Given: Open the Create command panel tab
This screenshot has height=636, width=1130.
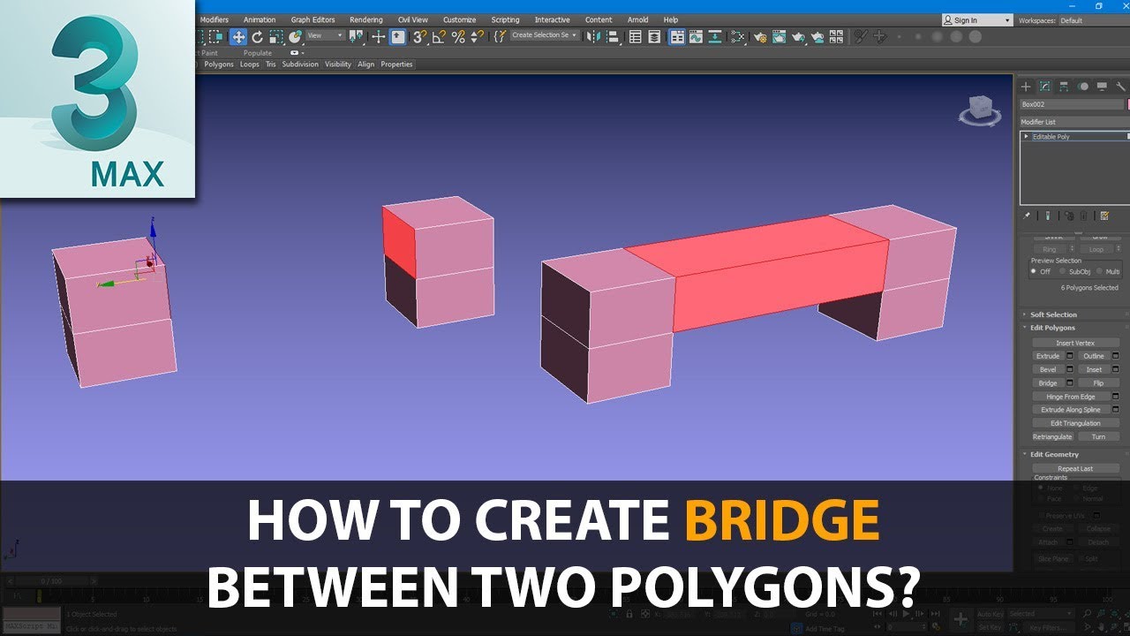Looking at the screenshot, I should tap(1026, 87).
